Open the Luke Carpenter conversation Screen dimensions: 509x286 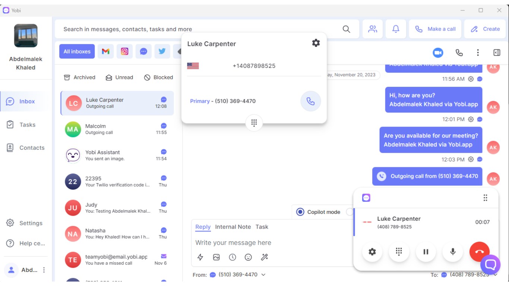point(117,103)
